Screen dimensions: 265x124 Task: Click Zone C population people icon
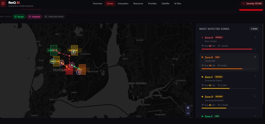click(219, 85)
